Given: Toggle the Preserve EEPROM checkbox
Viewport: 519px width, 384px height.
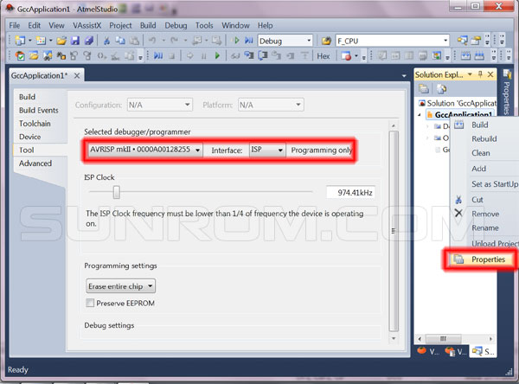Looking at the screenshot, I should pyautogui.click(x=91, y=304).
